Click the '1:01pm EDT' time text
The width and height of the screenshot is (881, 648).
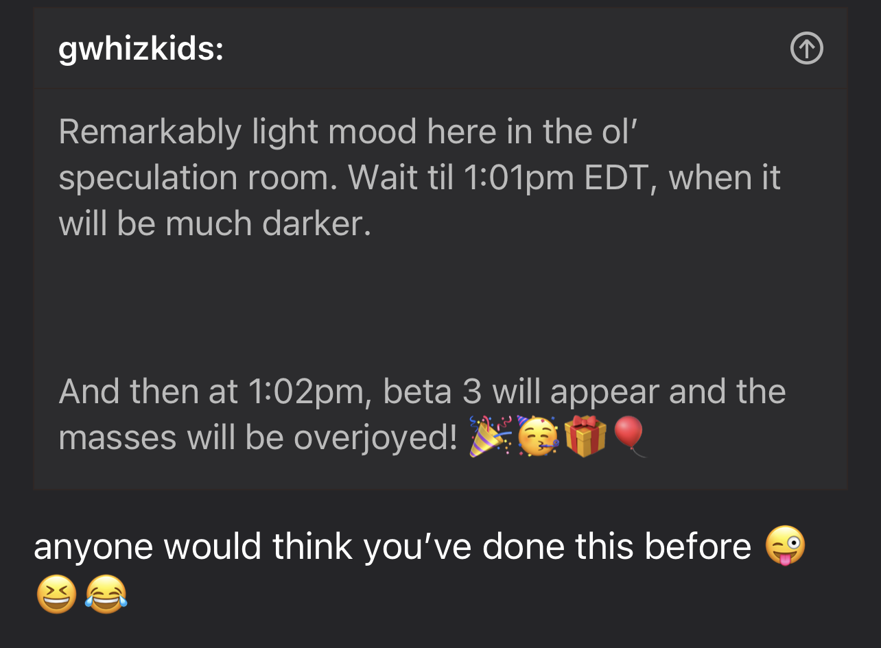[556, 178]
